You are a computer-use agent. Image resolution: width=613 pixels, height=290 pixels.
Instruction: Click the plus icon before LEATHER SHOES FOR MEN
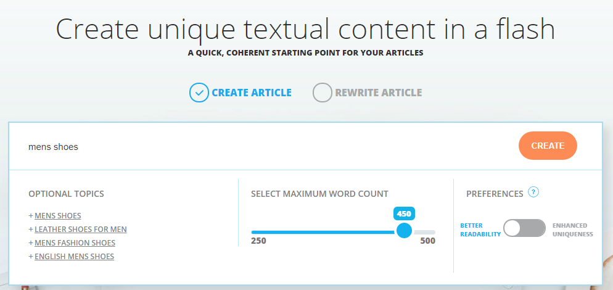(31, 230)
